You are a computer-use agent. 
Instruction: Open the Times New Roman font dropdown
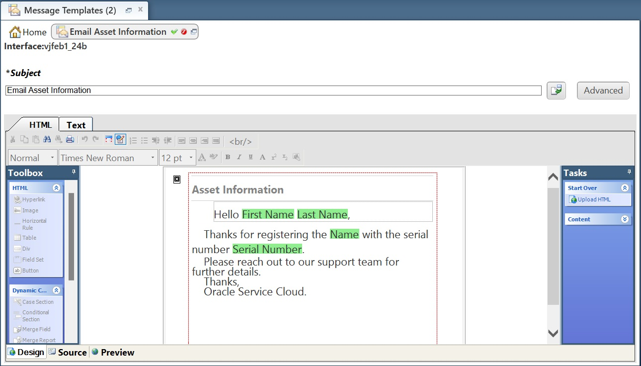pos(107,157)
